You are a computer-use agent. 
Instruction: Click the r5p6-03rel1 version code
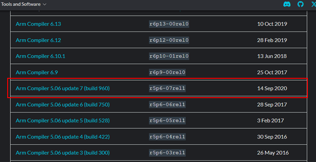(167, 153)
